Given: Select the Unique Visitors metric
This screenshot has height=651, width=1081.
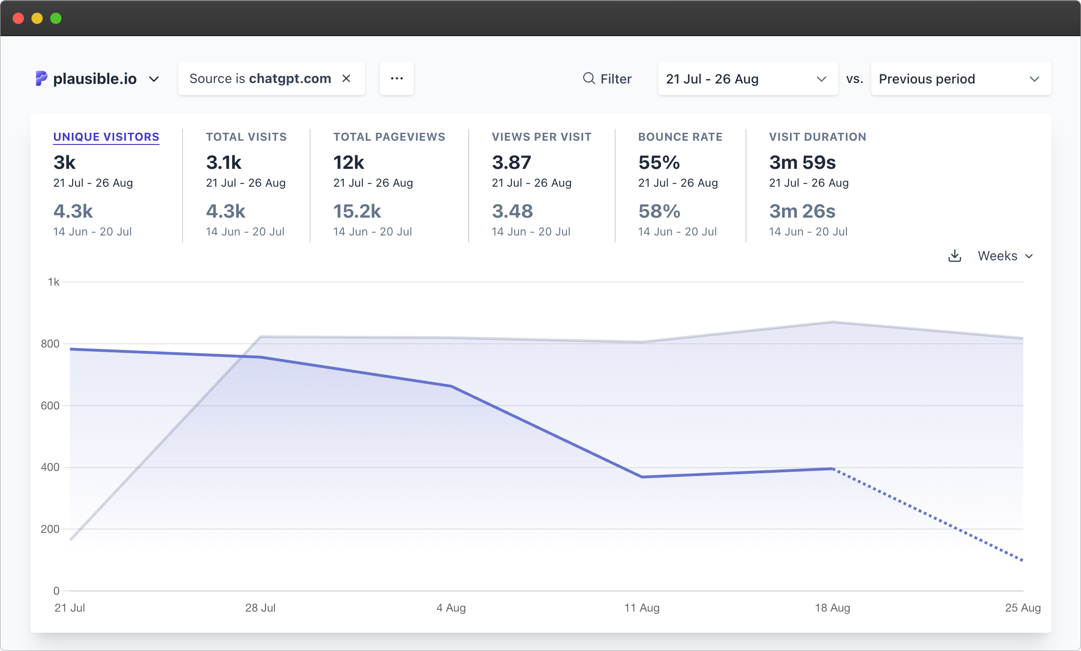Looking at the screenshot, I should 106,137.
